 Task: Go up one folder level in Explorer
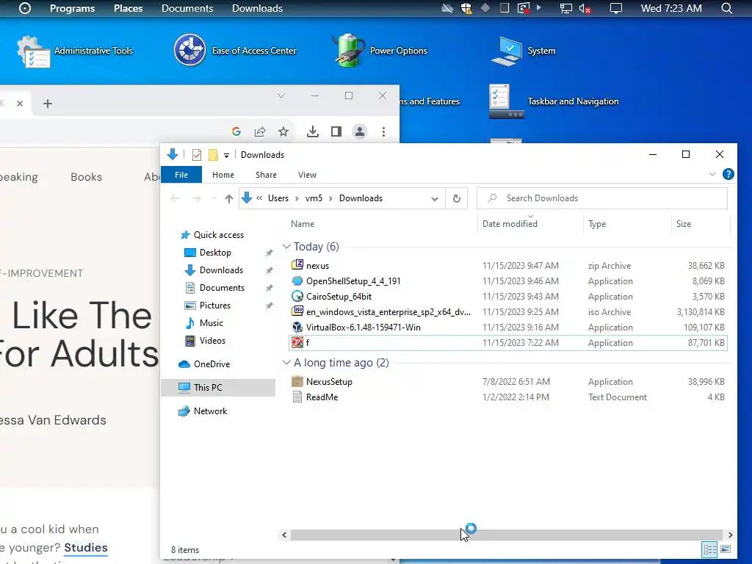pyautogui.click(x=229, y=198)
